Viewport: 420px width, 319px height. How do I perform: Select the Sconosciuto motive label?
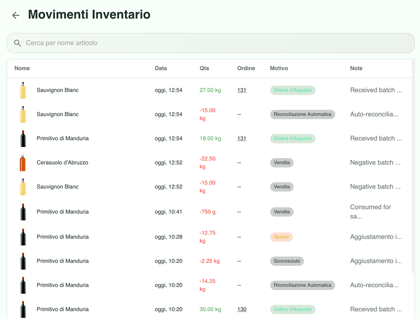pos(287,261)
